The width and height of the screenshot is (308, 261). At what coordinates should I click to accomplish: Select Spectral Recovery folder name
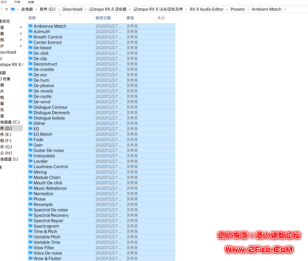pos(51,215)
